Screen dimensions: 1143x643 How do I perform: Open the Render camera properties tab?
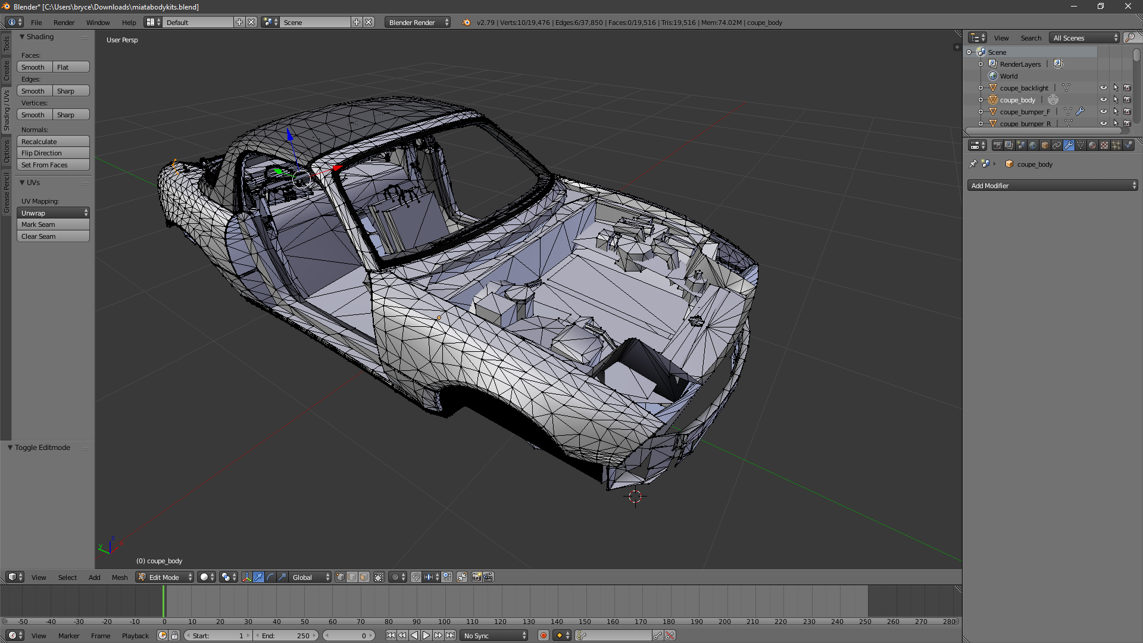click(x=998, y=145)
